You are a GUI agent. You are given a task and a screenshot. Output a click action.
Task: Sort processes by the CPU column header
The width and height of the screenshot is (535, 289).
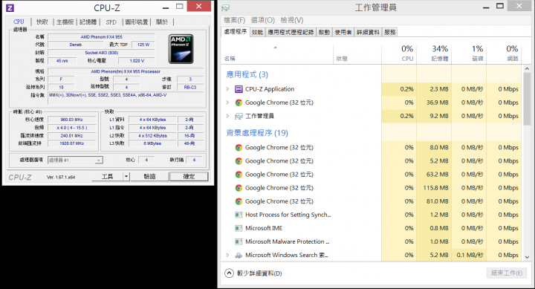click(399, 53)
